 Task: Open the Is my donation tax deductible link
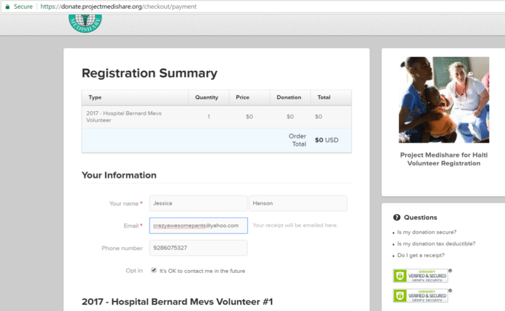pos(436,244)
